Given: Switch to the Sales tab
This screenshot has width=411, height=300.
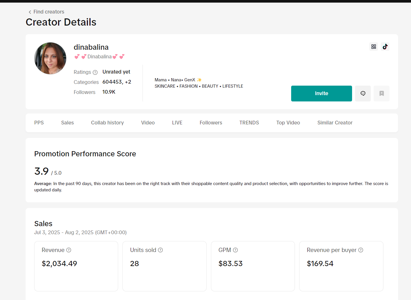Looking at the screenshot, I should pyautogui.click(x=68, y=123).
